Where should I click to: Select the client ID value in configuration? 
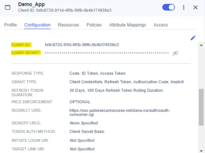click(x=82, y=45)
